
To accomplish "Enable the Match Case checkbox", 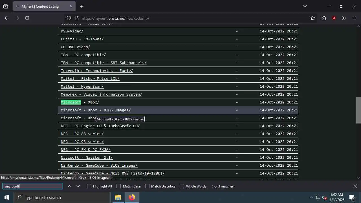I will 119,186.
